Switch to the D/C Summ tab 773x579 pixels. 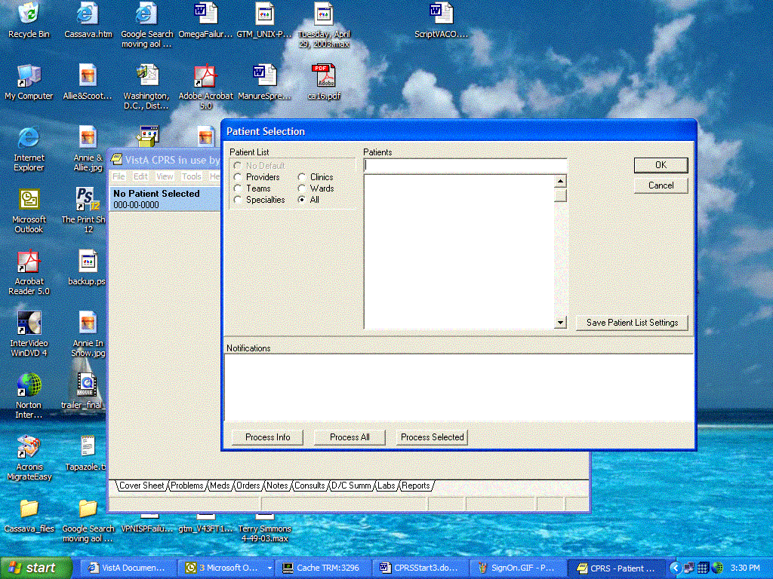tap(351, 486)
